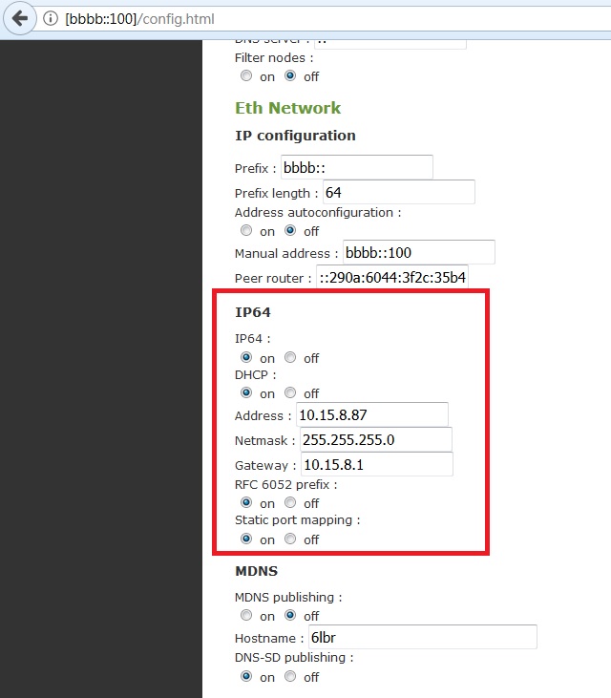Select IP64 off radio button

pos(290,357)
